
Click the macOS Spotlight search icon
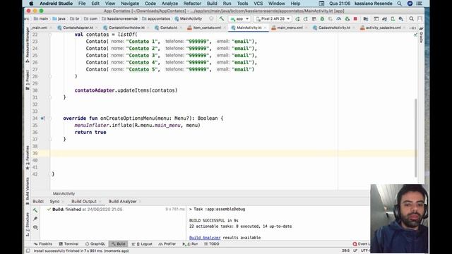click(x=399, y=4)
